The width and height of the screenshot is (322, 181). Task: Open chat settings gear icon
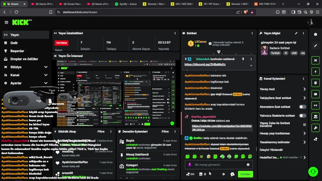pyautogui.click(x=223, y=174)
